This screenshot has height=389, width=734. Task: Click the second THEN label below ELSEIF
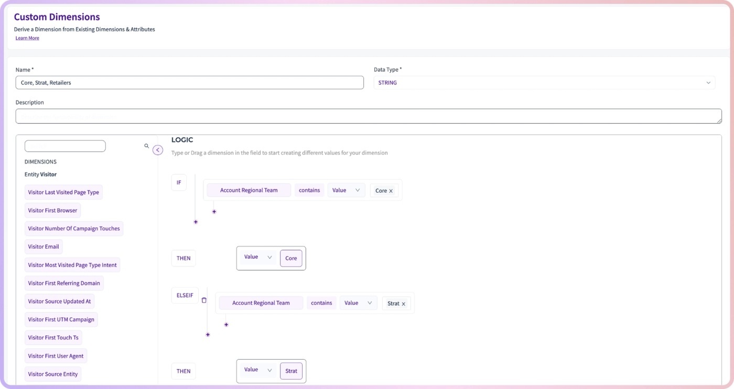coord(183,371)
